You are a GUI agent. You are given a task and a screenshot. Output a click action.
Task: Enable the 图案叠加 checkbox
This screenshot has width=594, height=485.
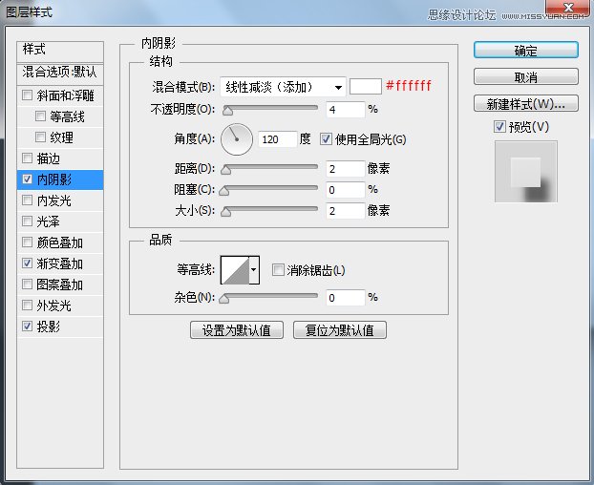pyautogui.click(x=28, y=284)
